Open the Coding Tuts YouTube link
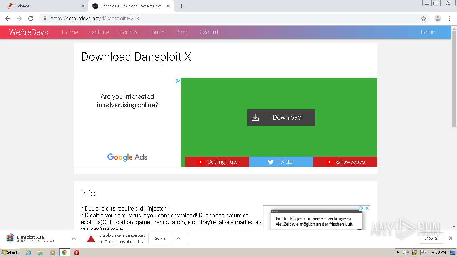457x257 pixels. tap(217, 162)
